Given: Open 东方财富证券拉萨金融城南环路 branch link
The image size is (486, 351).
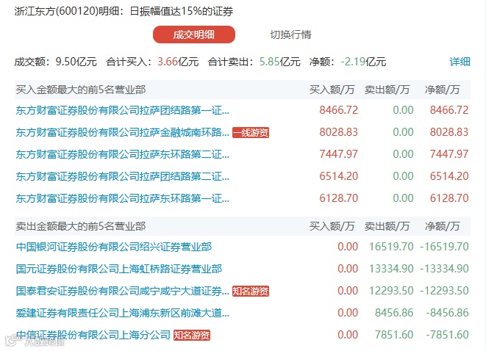Looking at the screenshot, I should coord(123,132).
